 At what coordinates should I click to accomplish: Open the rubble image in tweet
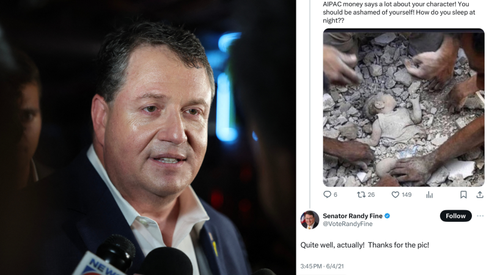coord(403,108)
